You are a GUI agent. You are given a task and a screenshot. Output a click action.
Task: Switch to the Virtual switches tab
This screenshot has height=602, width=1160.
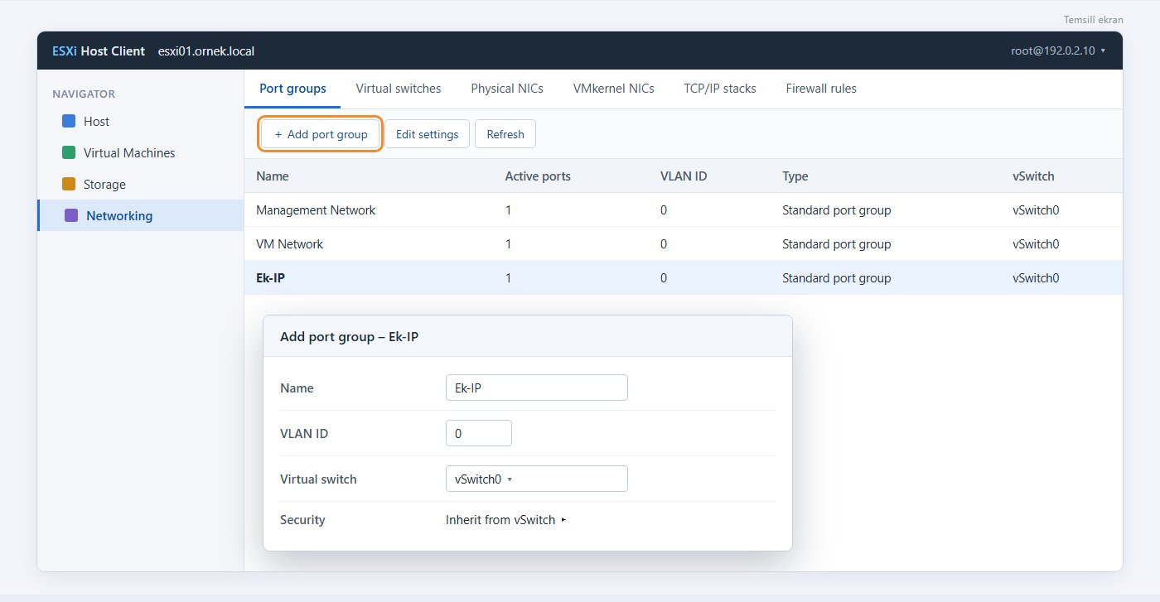click(399, 89)
